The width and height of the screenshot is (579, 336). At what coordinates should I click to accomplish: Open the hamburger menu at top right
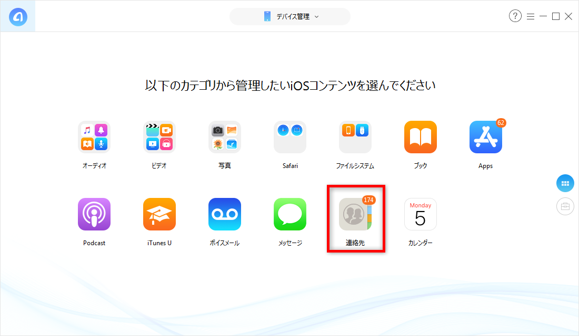[531, 16]
